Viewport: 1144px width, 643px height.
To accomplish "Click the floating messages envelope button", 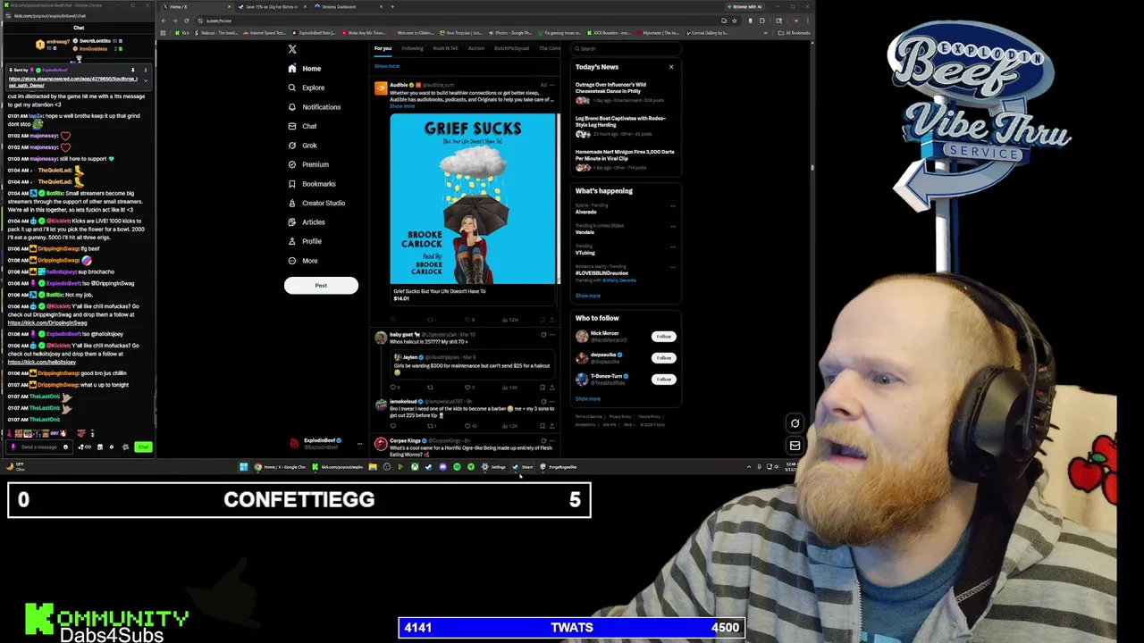I will (x=795, y=446).
